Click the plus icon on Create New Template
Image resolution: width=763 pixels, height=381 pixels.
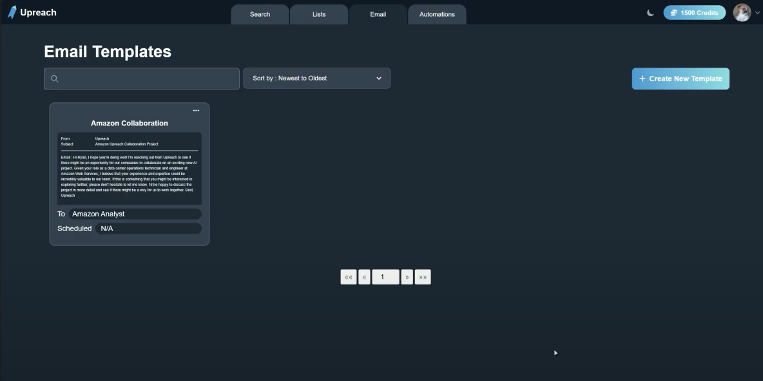click(642, 79)
